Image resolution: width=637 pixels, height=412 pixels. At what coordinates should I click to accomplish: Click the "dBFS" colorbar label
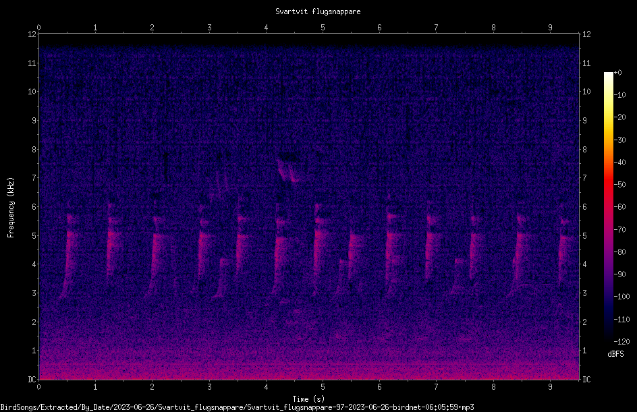click(x=615, y=354)
